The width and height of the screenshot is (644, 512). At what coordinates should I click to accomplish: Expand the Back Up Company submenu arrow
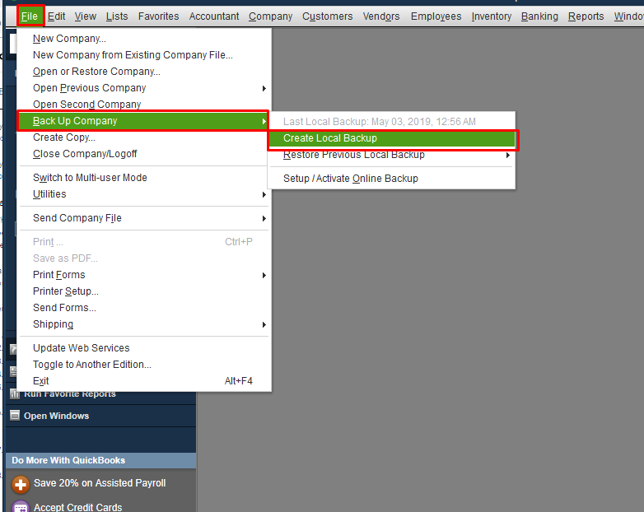[264, 121]
